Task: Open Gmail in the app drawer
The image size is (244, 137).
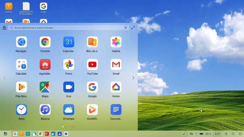Action: point(116,65)
